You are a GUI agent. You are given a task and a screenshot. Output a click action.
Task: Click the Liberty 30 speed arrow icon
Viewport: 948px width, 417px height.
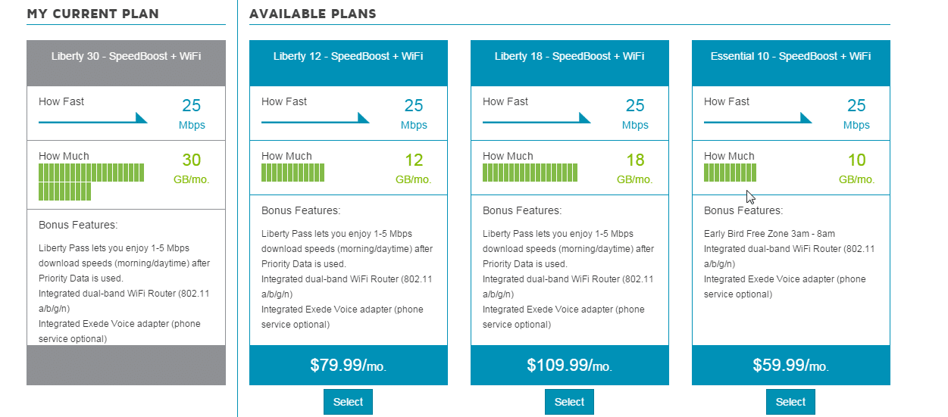tap(92, 119)
